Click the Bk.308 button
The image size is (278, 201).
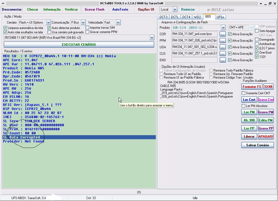pos(249,120)
